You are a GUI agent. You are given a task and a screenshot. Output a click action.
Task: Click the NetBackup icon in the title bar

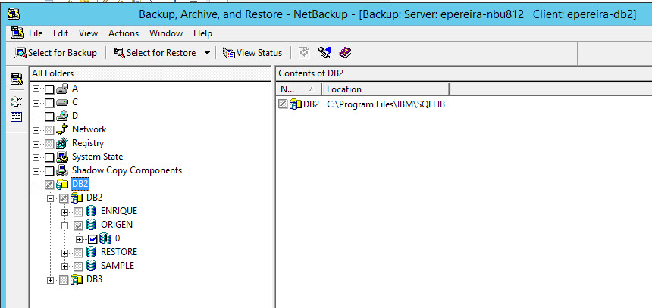coord(14,14)
